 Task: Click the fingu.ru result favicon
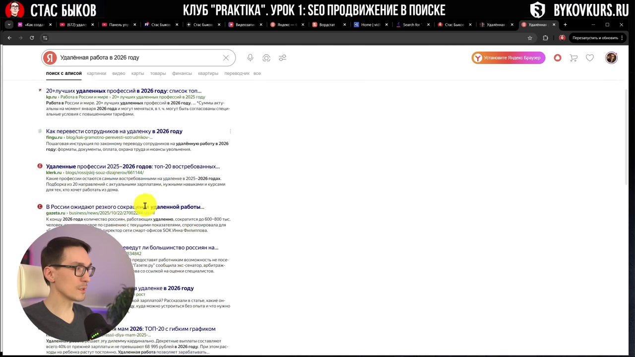click(x=40, y=131)
